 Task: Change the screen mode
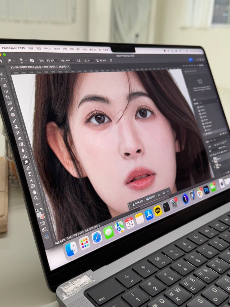pyautogui.click(x=44, y=230)
